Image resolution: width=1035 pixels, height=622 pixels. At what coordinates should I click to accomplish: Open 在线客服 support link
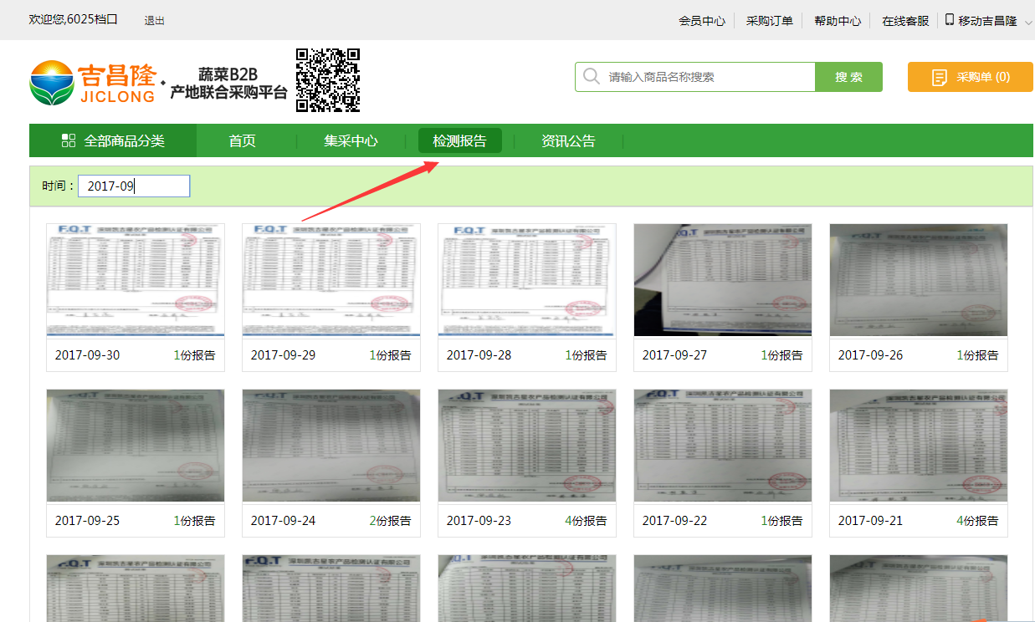[904, 21]
